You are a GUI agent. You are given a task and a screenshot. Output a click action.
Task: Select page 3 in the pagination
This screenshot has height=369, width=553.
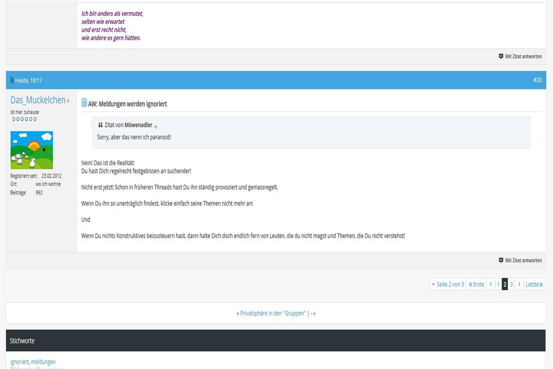point(512,284)
